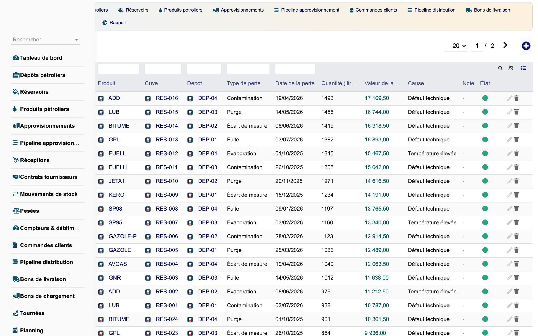Open the column list view icon
Viewport: 538px width, 336px height.
(524, 68)
